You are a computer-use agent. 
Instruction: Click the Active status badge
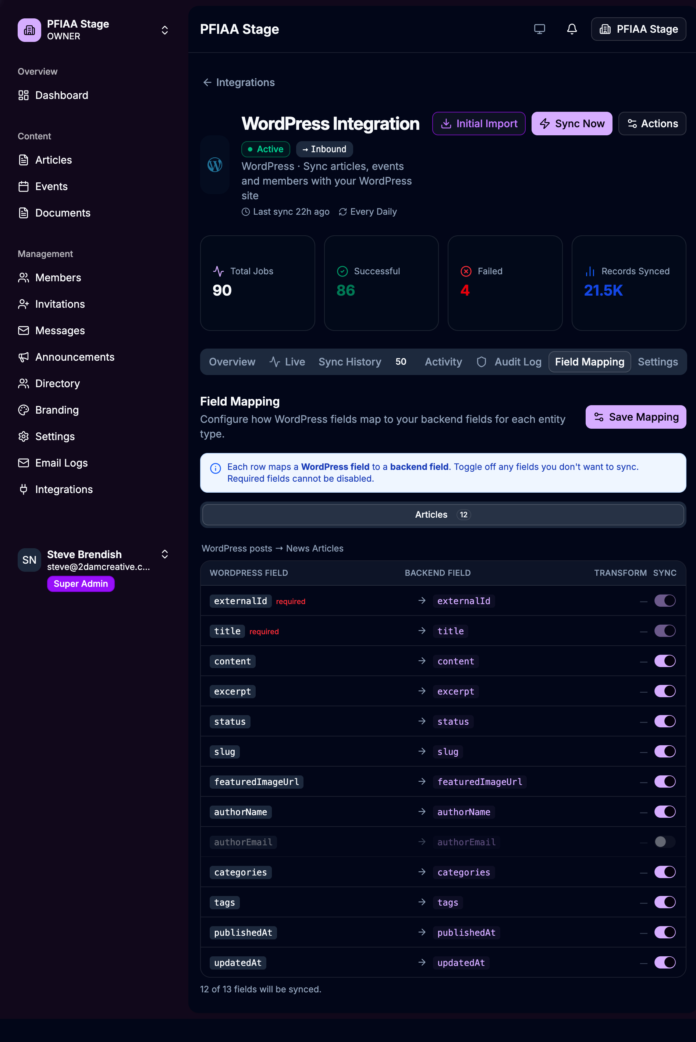coord(266,149)
